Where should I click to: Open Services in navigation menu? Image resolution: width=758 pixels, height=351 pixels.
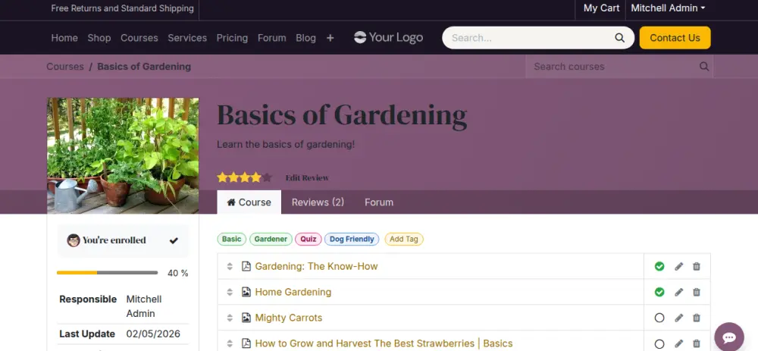[187, 38]
